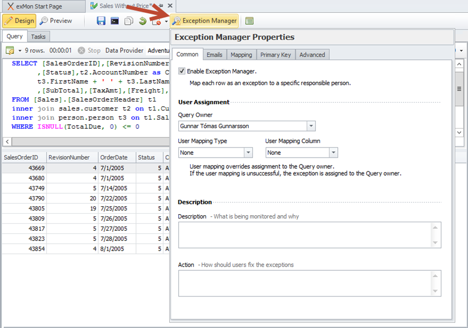Open the Primary Key properties tab
The height and width of the screenshot is (328, 468).
[275, 54]
